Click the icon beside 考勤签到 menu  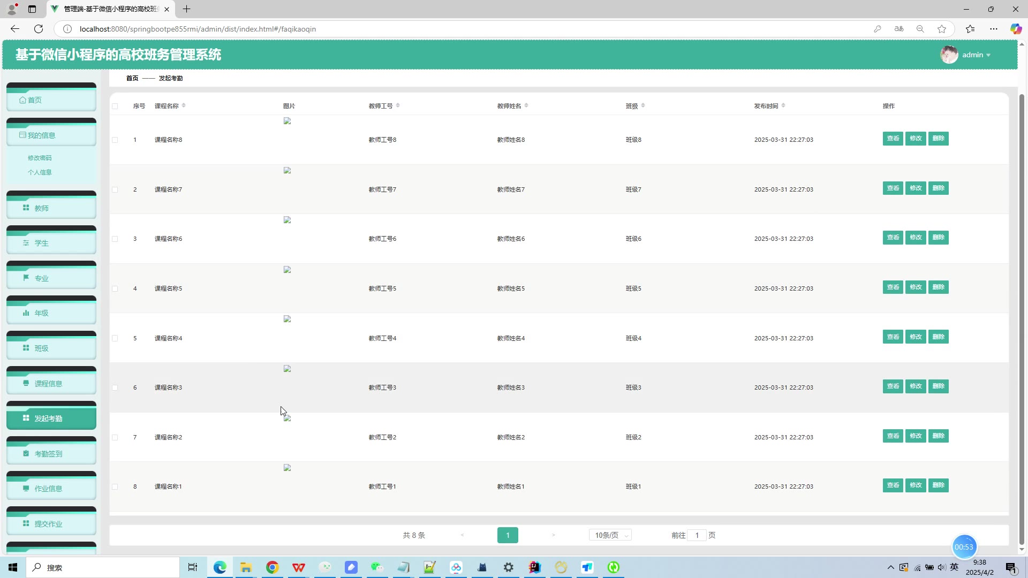26,453
